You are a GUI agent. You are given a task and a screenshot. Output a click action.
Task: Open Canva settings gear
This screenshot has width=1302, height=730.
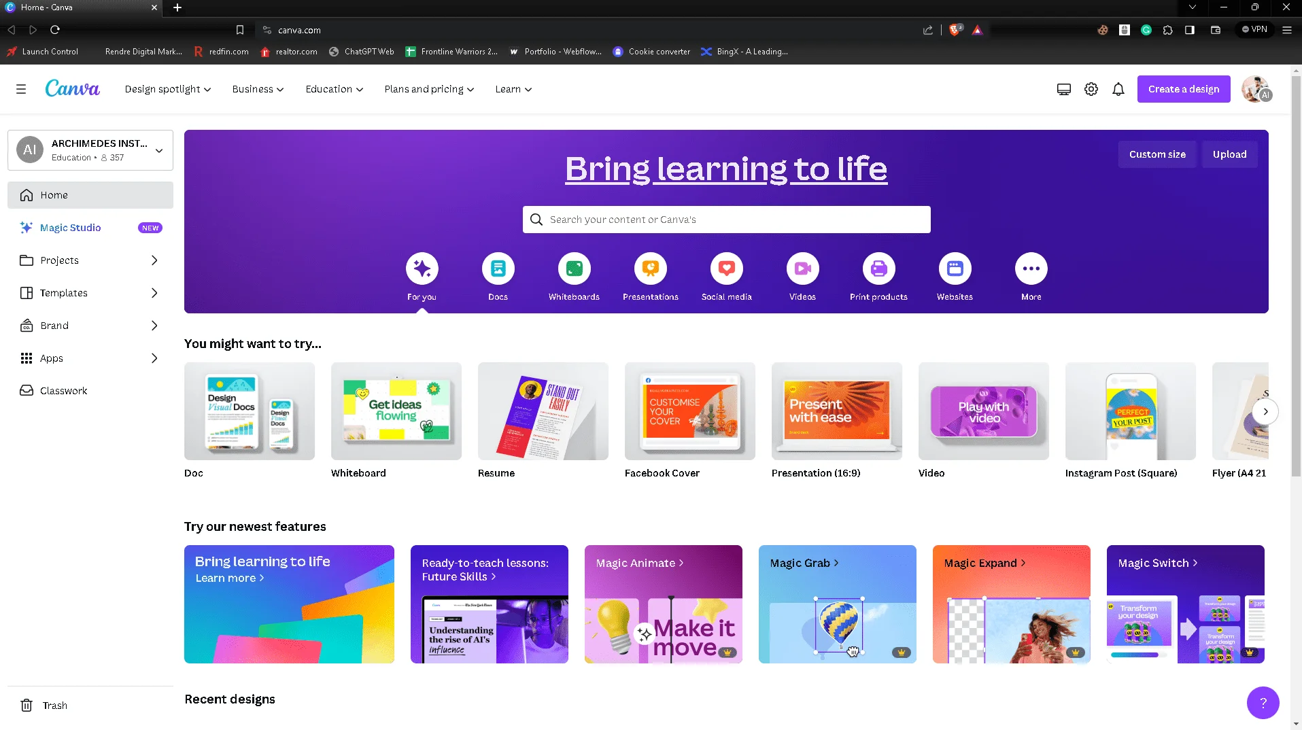pyautogui.click(x=1091, y=89)
